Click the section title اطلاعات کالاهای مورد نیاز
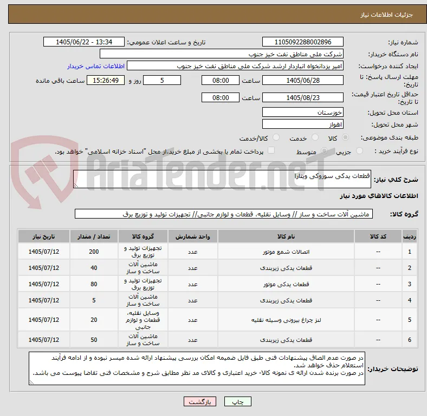Viewport: 427px width, 416px height. tap(379, 196)
